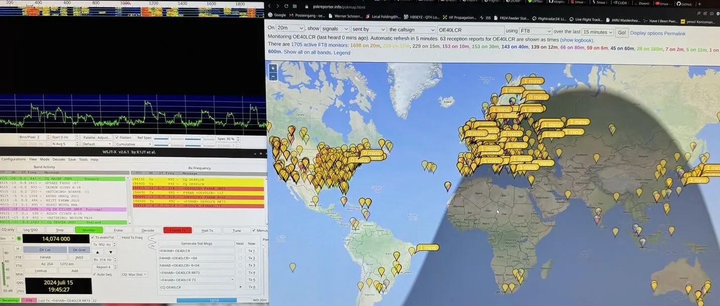The image size is (720, 306).
Task: Enable Hold Tx Freq checkbox
Action: pos(119,238)
